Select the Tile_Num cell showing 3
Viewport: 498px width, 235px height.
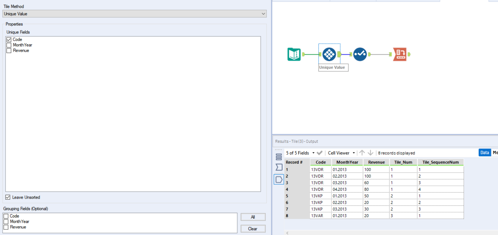point(403,216)
